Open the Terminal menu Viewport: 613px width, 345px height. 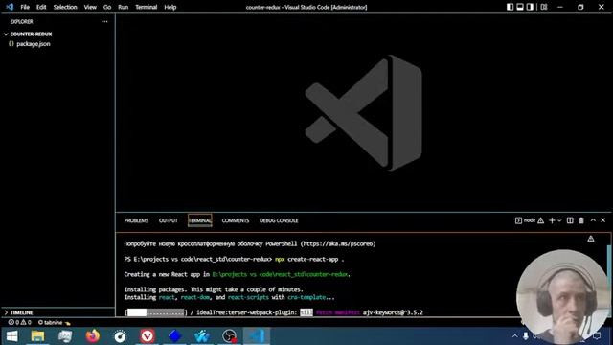[x=147, y=7]
